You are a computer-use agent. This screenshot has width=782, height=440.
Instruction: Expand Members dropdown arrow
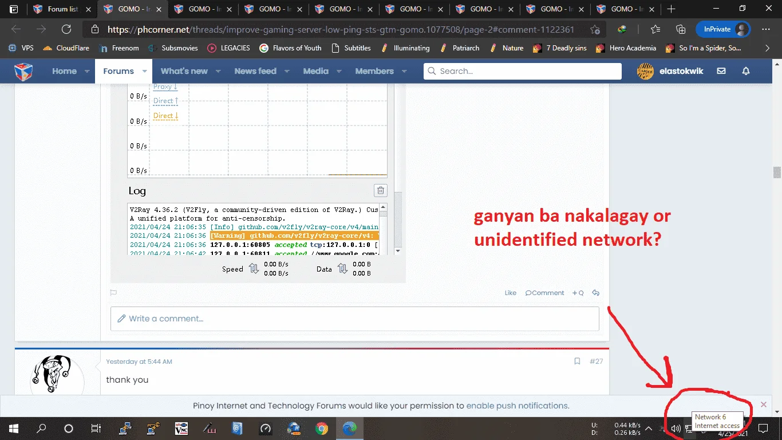[x=404, y=72]
